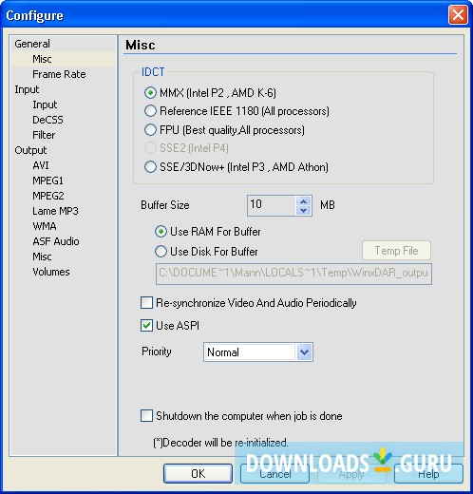Confirm settings with OK button
This screenshot has width=473, height=494.
pyautogui.click(x=198, y=473)
